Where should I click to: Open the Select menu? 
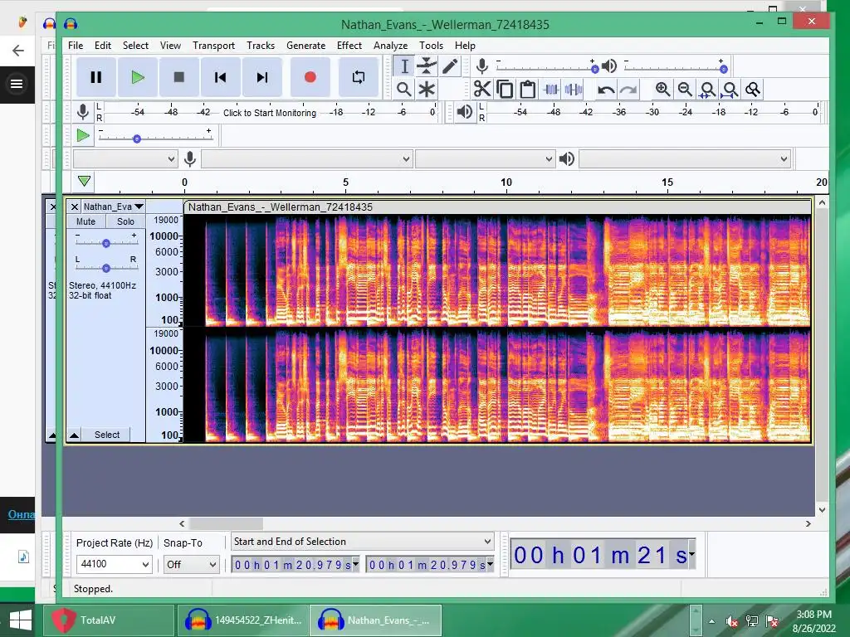(x=135, y=46)
